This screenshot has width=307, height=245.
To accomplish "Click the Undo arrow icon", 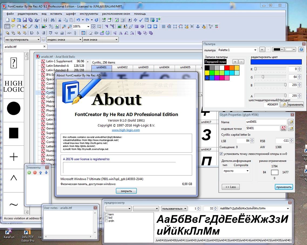I will [x=78, y=20].
